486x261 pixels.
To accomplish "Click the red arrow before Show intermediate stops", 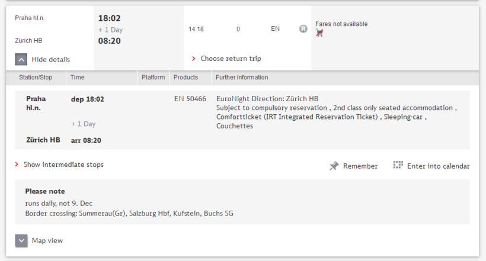I will 17,165.
